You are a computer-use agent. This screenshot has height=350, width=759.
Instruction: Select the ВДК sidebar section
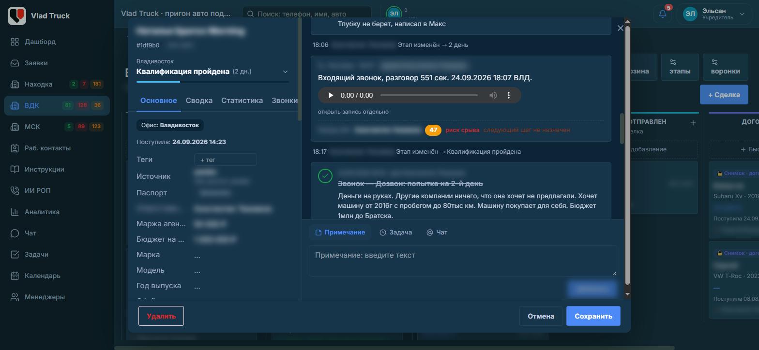pos(57,105)
